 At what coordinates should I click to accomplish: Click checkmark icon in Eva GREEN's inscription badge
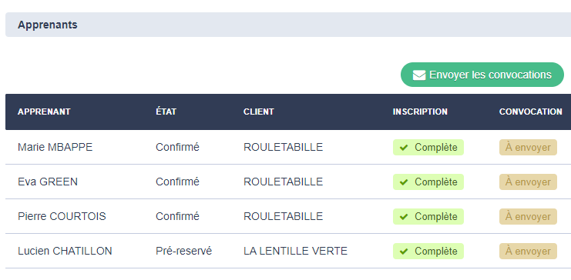pyautogui.click(x=404, y=182)
